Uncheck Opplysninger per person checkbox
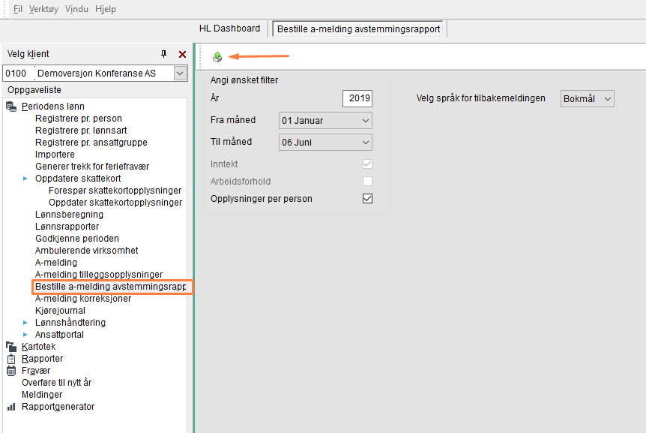Screen dimensions: 646x433 point(367,198)
